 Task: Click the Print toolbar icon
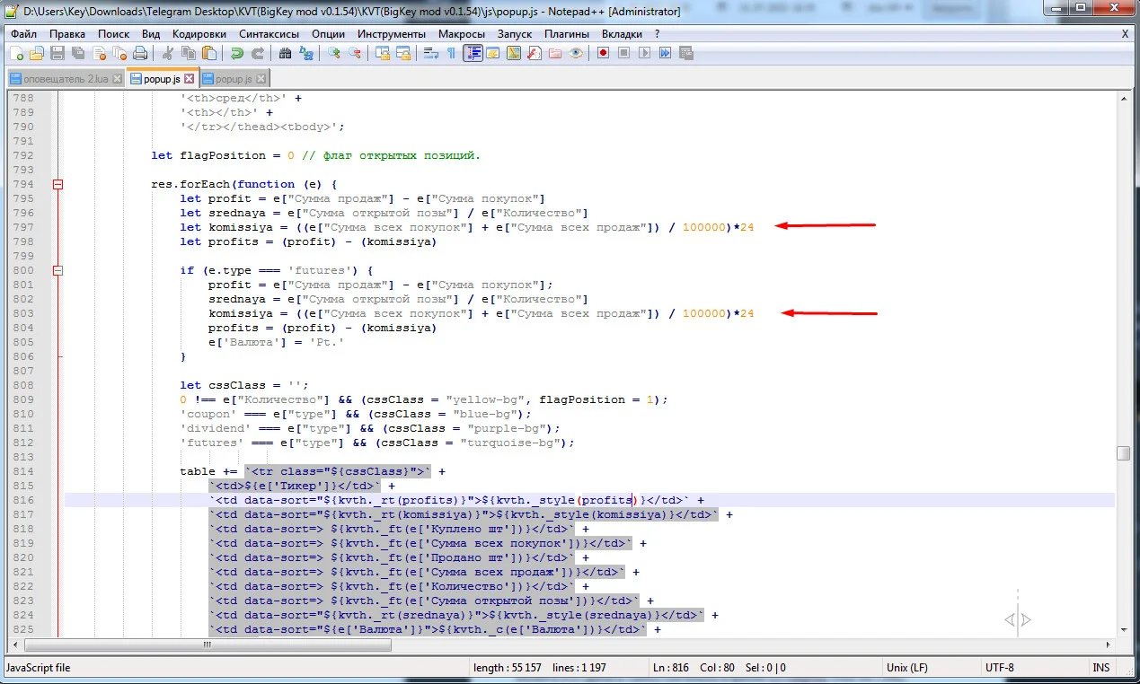click(x=140, y=53)
